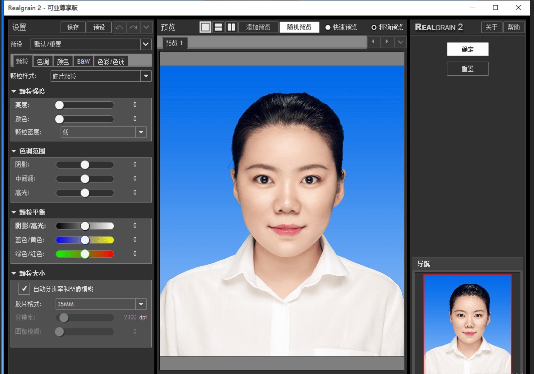Click the undo arrow icon
Screen dimensions: 534x374
pos(119,27)
